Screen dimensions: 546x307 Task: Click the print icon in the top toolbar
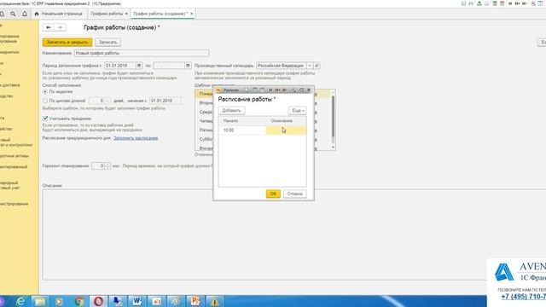click(x=471, y=3)
